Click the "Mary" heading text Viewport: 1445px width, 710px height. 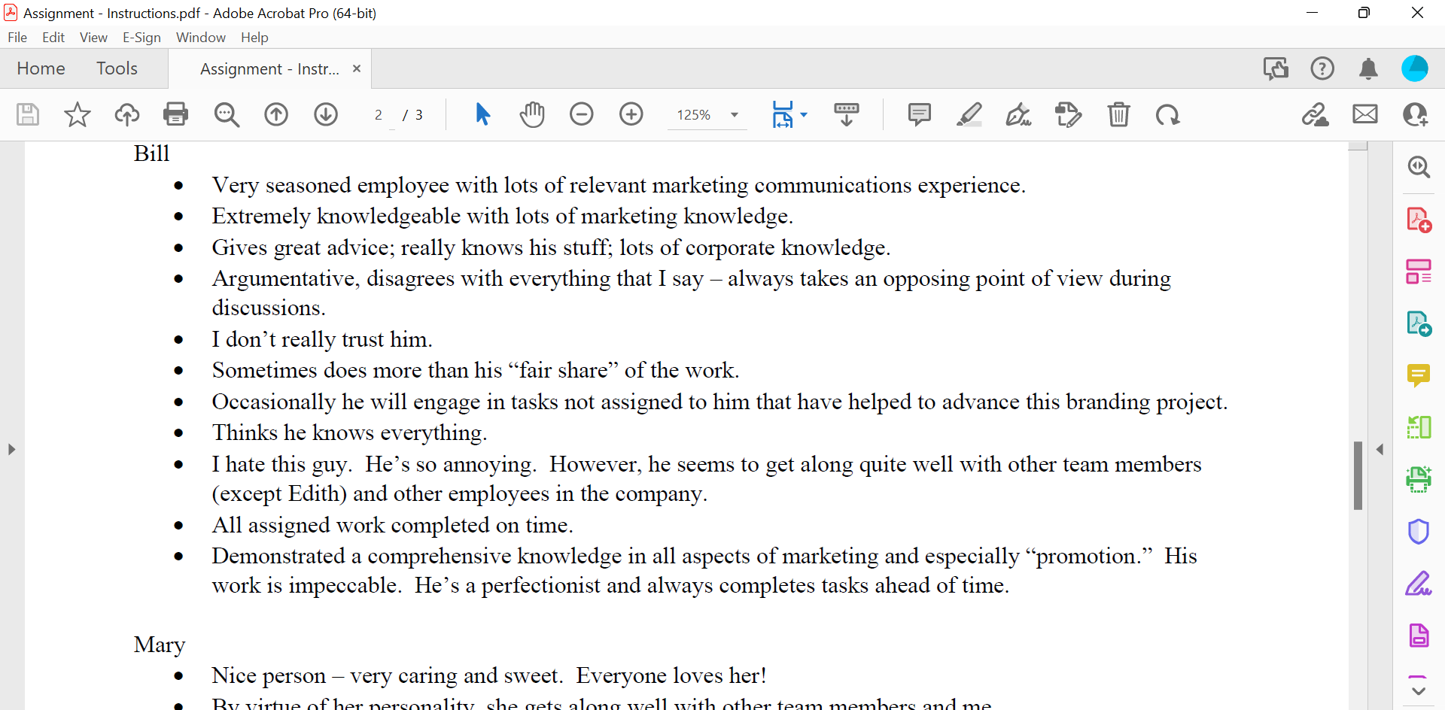point(160,645)
